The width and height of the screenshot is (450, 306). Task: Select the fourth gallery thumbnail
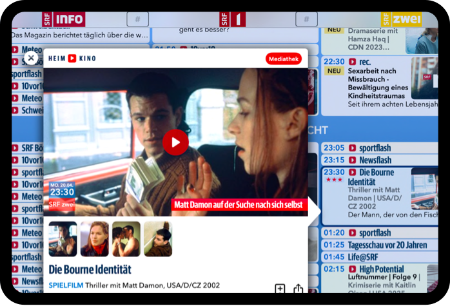157,239
